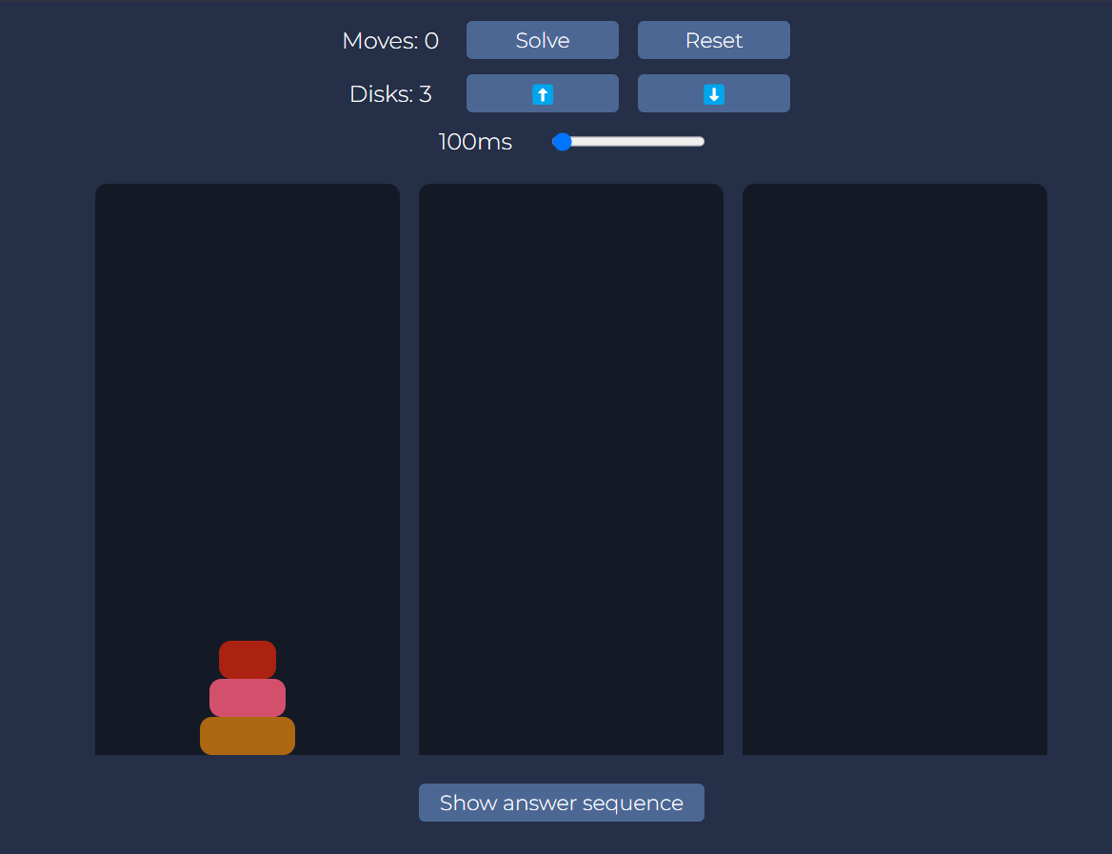This screenshot has width=1112, height=854.
Task: Select the pink middle disk
Action: coord(248,698)
